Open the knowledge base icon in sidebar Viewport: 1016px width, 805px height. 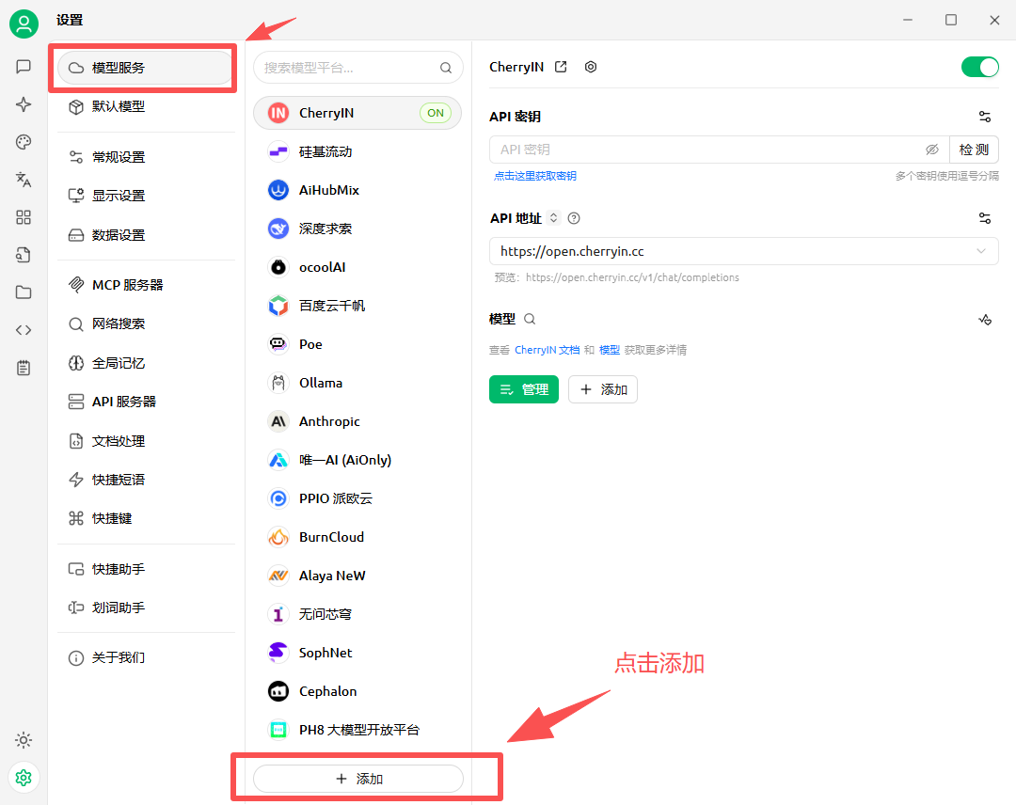click(24, 255)
